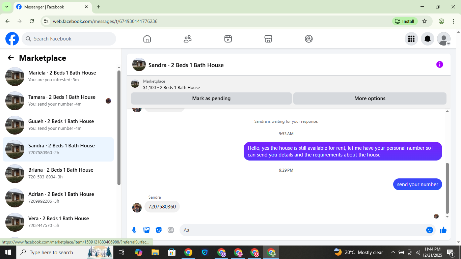Open File Explorer from the taskbar
Screen dimensions: 461x259
pos(155,252)
